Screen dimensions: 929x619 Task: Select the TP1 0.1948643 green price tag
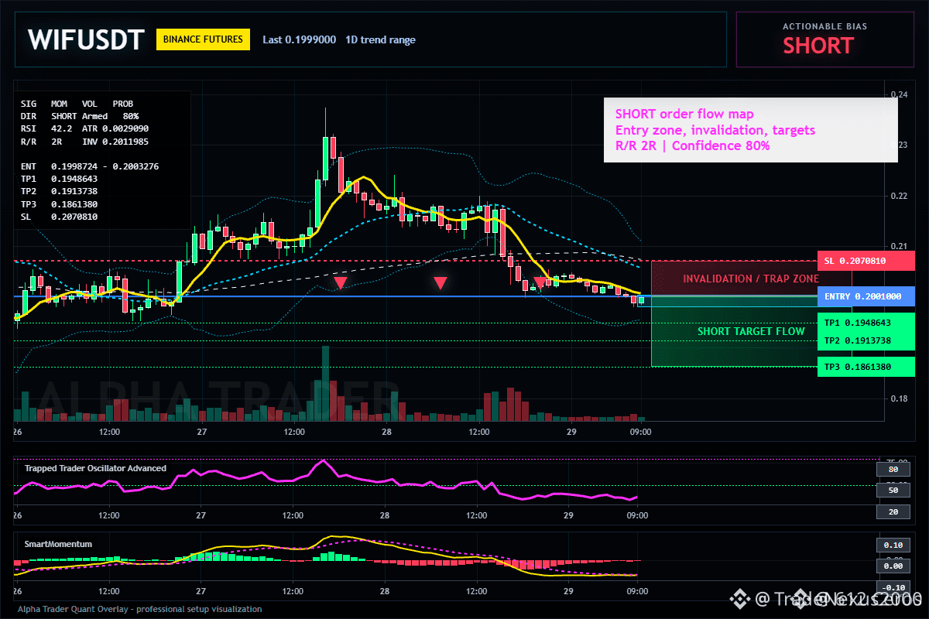tap(866, 323)
